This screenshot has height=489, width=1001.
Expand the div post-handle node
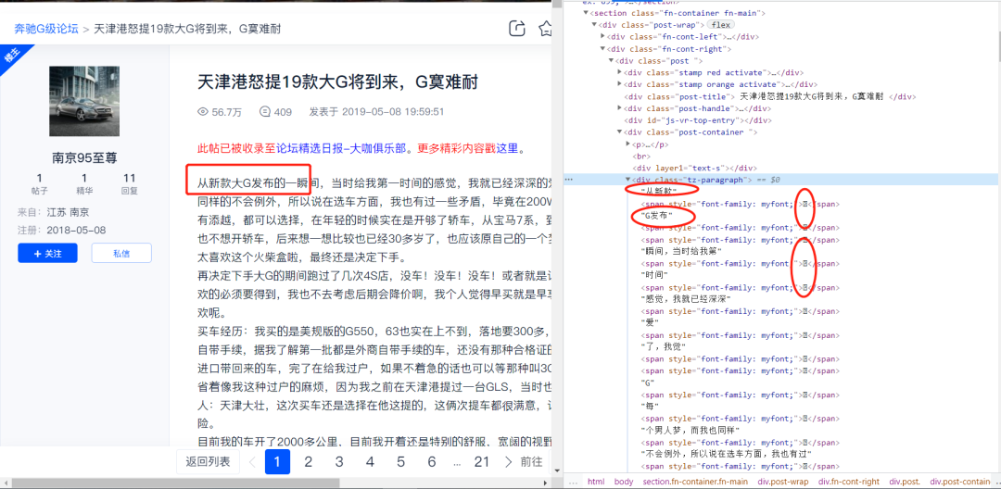point(619,108)
